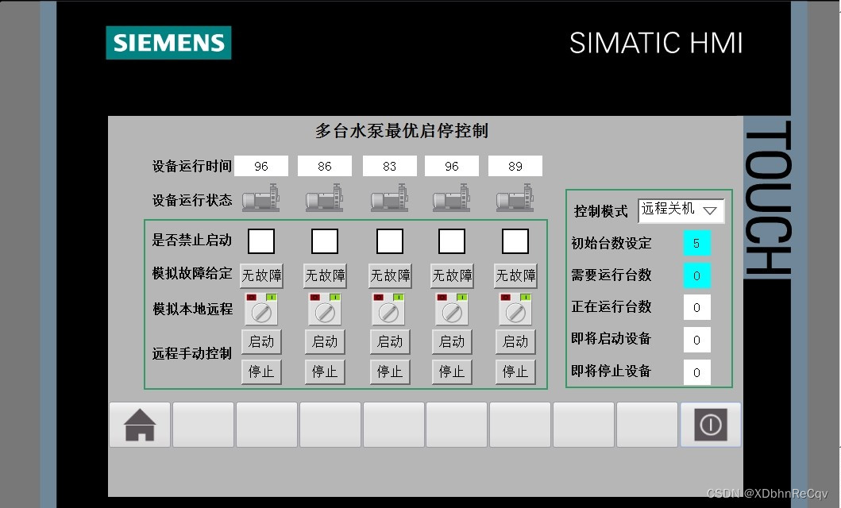
Task: Click pump 1 status icon under runtime 96
Action: click(260, 198)
